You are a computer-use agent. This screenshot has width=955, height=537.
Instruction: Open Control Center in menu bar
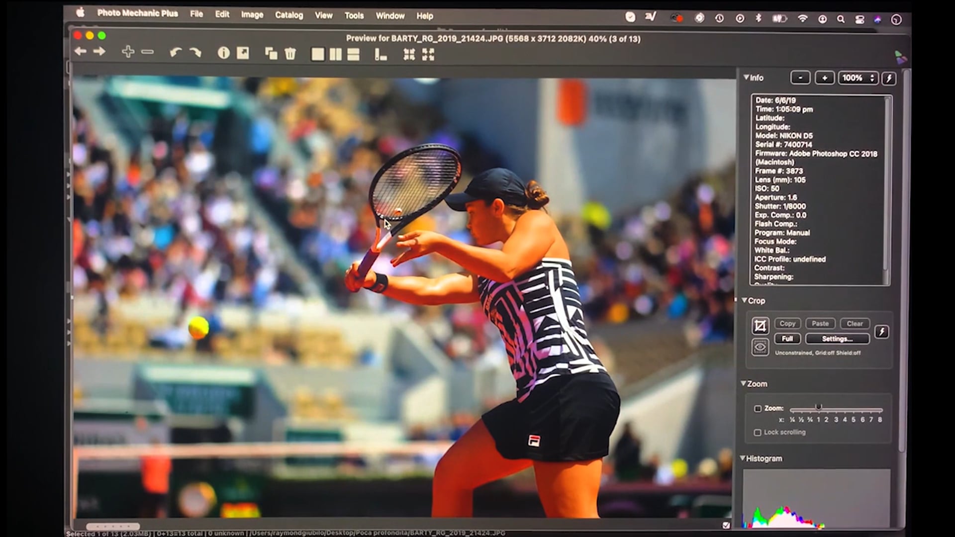click(859, 19)
